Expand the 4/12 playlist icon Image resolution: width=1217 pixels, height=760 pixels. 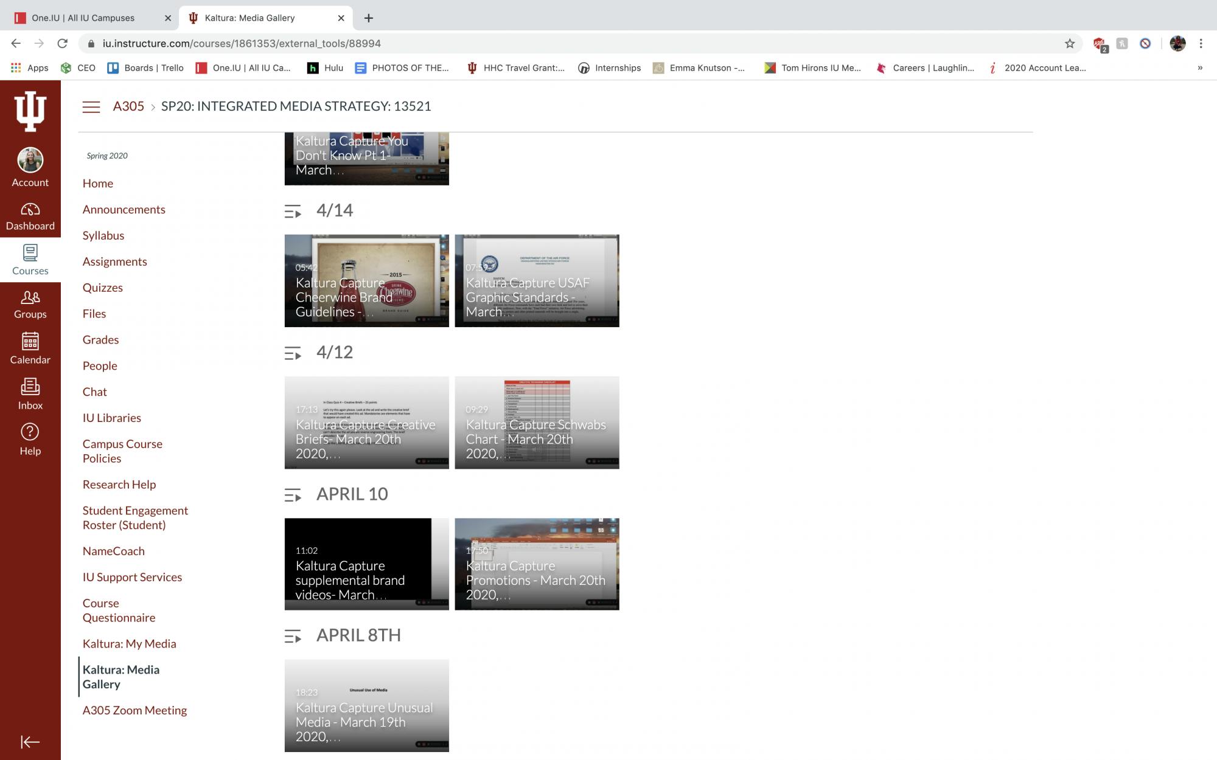[x=293, y=353]
